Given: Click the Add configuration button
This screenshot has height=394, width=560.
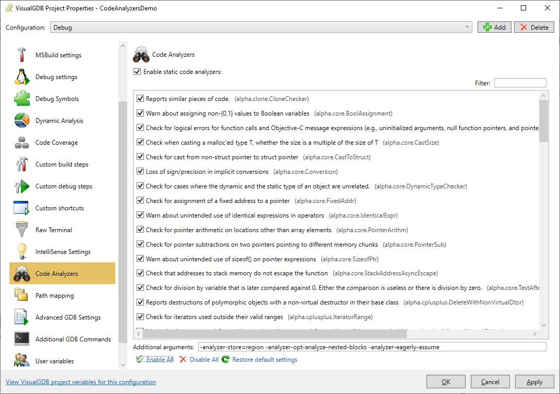Looking at the screenshot, I should tap(494, 27).
